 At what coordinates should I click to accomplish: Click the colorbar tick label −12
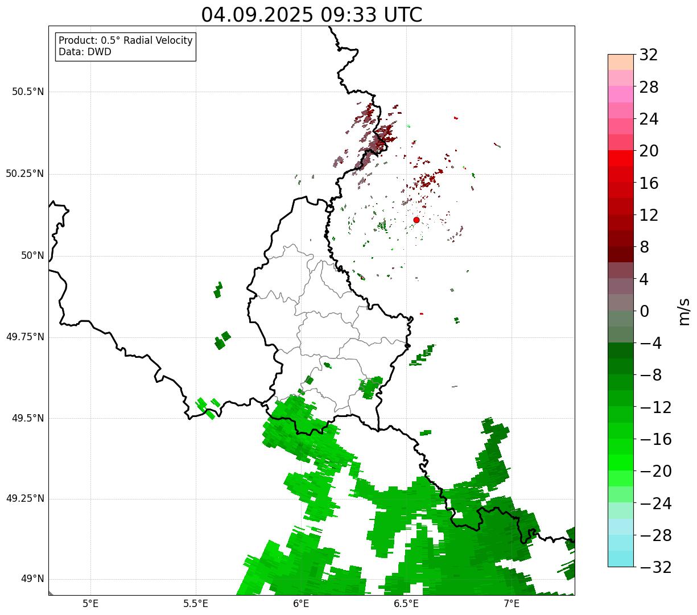click(x=655, y=407)
